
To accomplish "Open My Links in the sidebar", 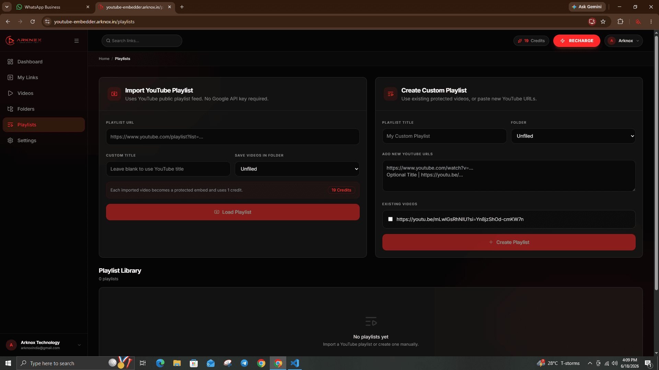I will (x=44, y=77).
